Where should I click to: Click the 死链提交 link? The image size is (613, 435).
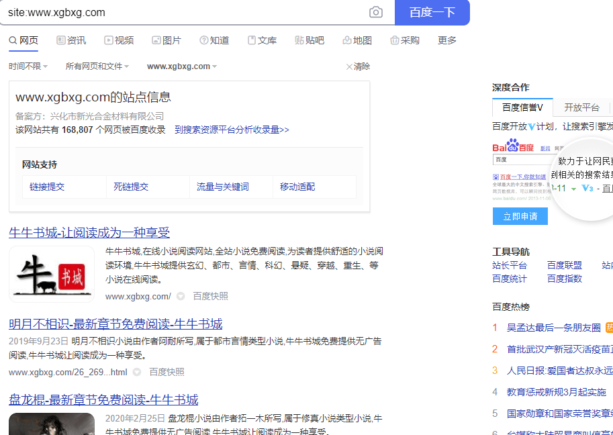131,187
